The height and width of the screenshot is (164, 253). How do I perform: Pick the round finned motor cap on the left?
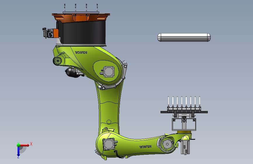pyautogui.click(x=58, y=61)
